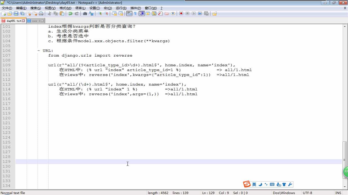Switch to the new 1 tab

click(36, 21)
